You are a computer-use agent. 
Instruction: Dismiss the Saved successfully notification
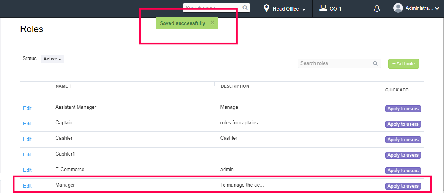(x=213, y=23)
